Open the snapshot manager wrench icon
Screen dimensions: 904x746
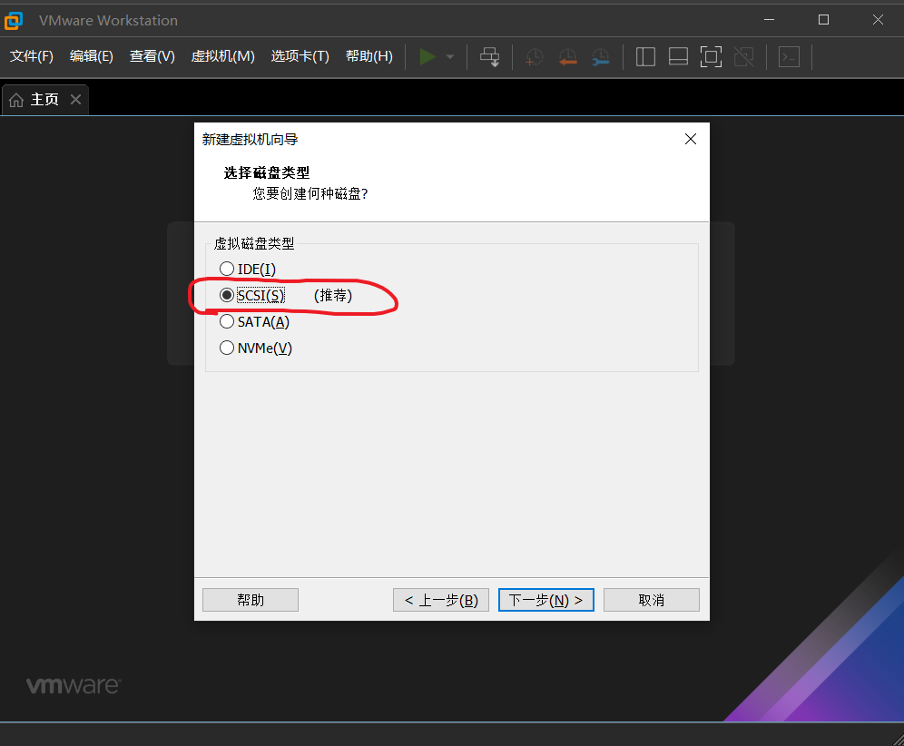(601, 56)
